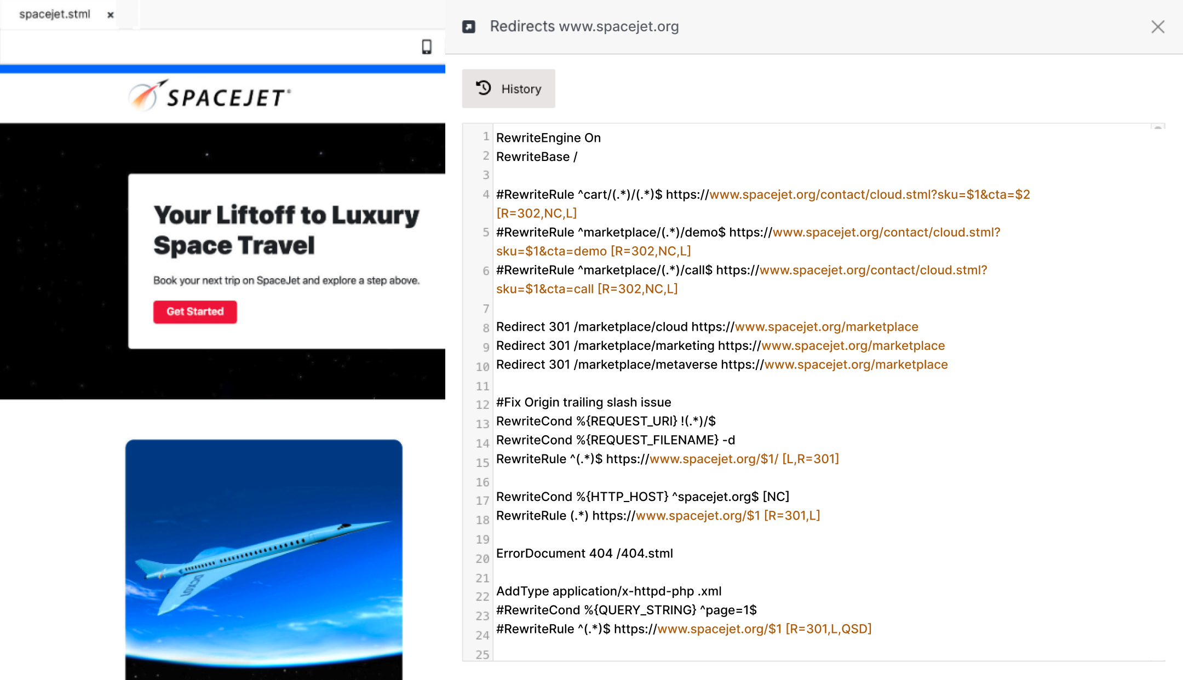Viewport: 1183px width, 680px height.
Task: Click the clock icon on the History button
Action: point(484,88)
